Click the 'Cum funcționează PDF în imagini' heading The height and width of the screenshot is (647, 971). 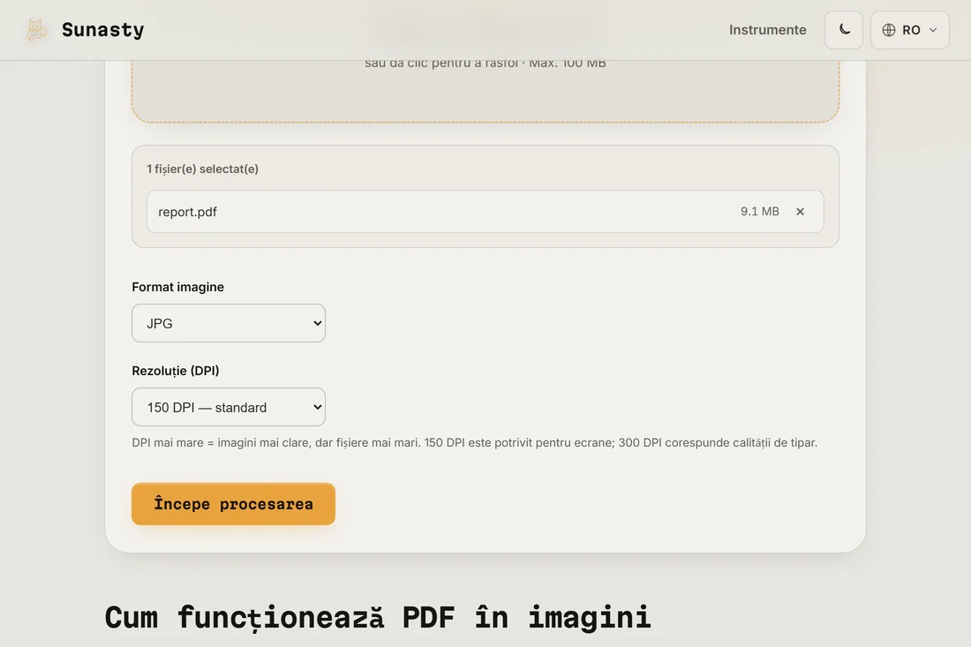[378, 618]
